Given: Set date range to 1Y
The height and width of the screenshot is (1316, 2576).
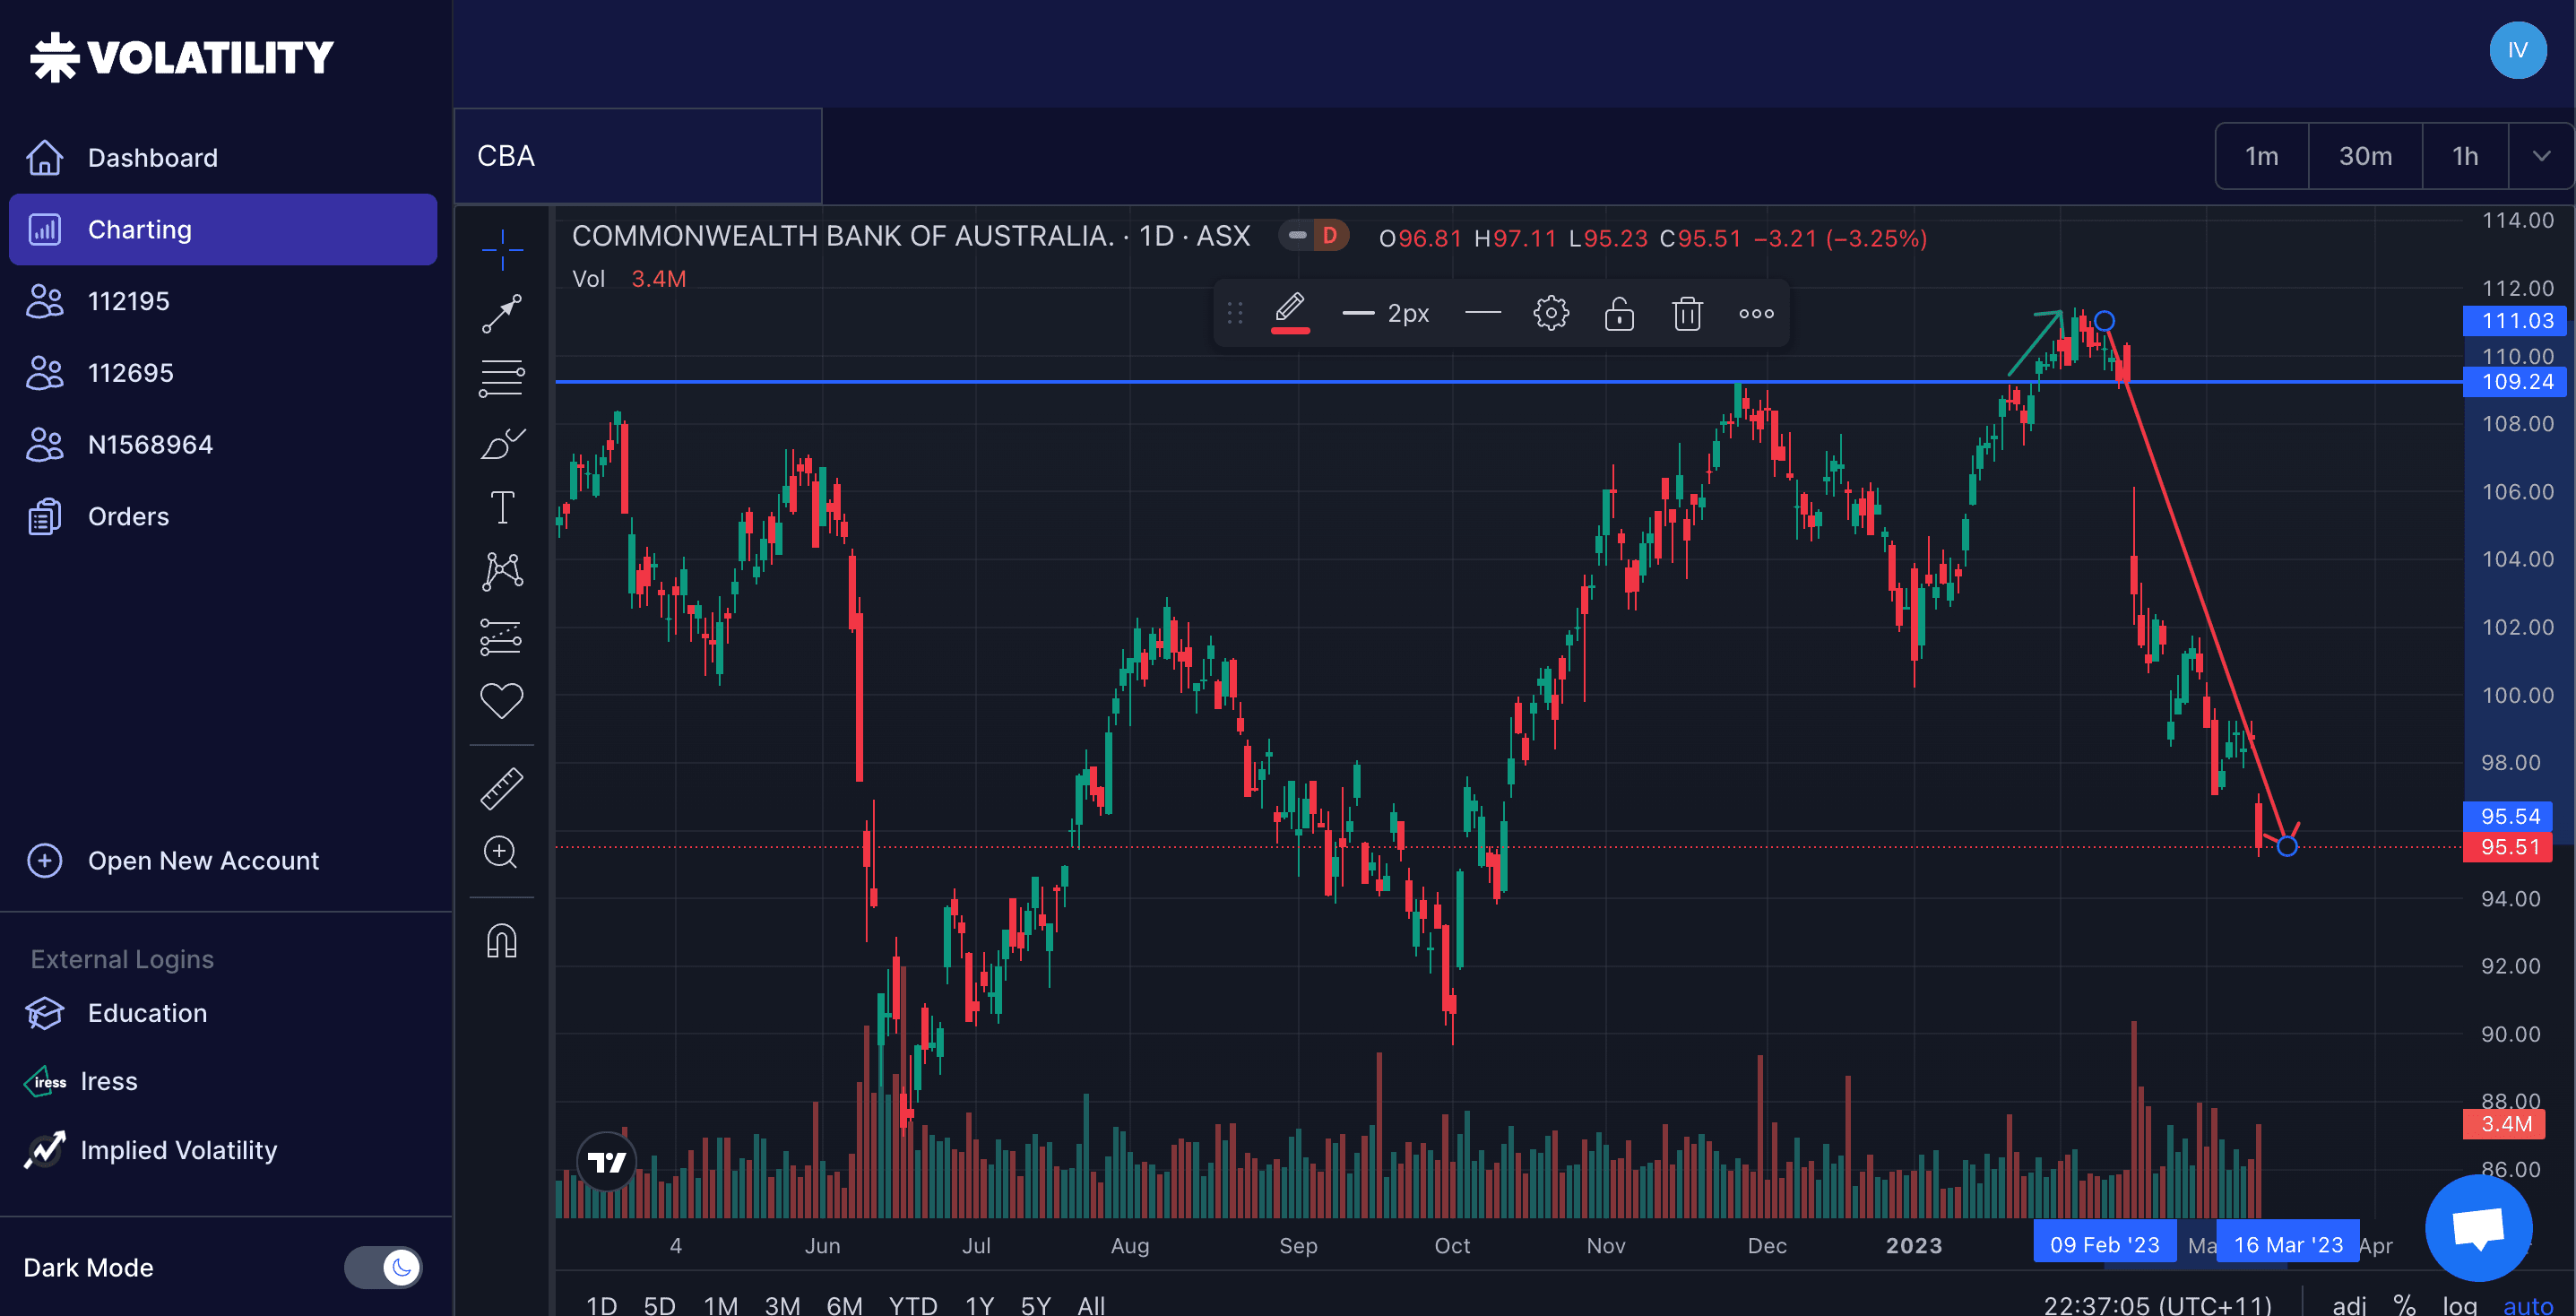Looking at the screenshot, I should [x=979, y=1304].
